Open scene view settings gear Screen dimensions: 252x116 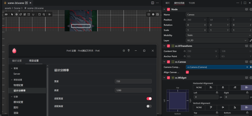pos(153,14)
